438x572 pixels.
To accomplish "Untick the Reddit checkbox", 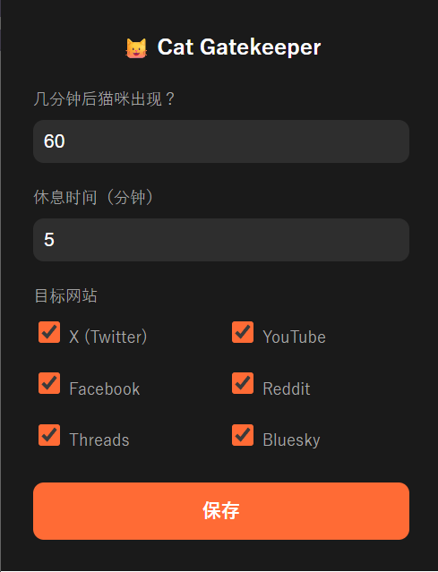I will point(243,383).
